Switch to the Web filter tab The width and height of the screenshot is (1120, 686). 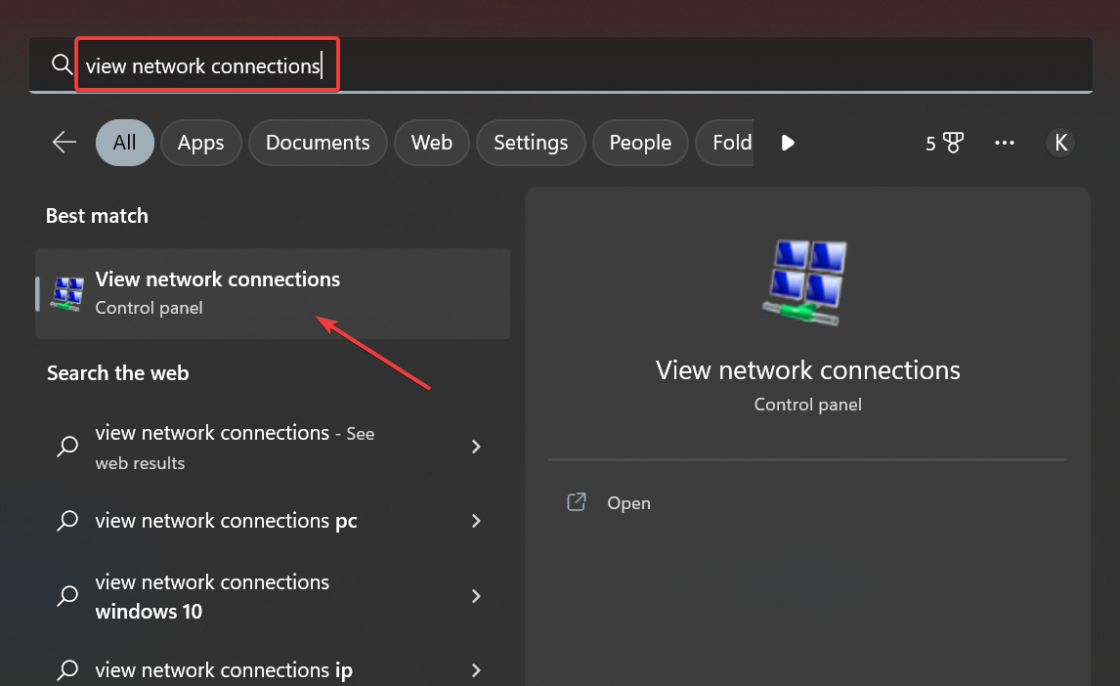(x=431, y=142)
